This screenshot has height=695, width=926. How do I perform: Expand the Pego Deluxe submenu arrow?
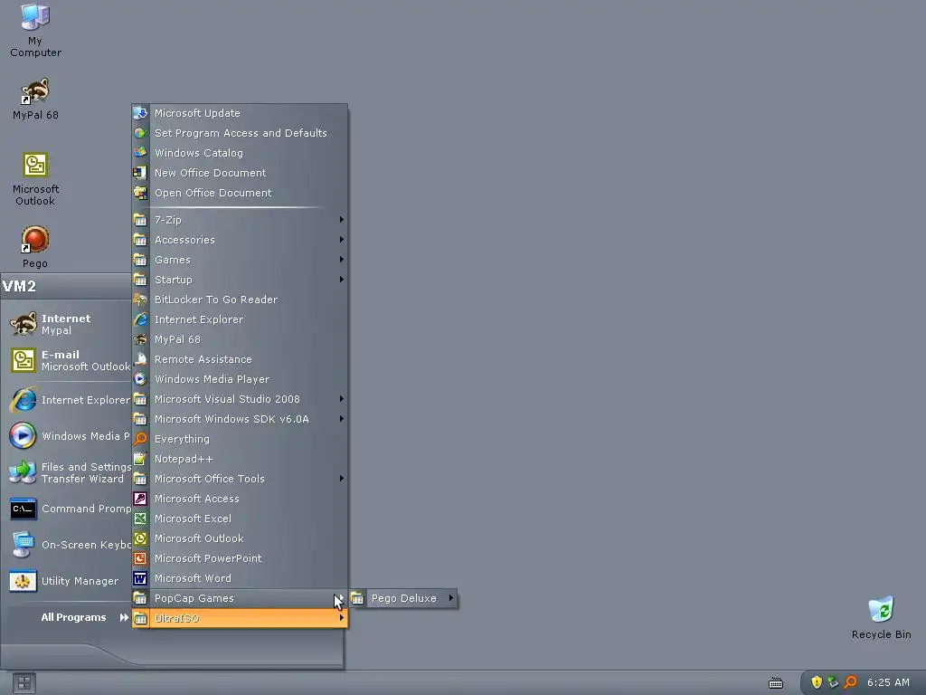click(450, 598)
